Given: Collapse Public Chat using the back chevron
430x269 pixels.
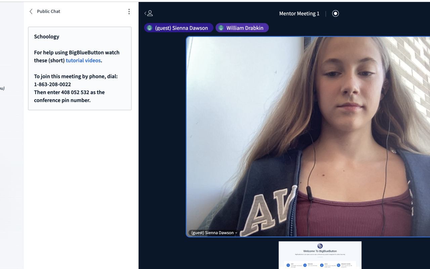Looking at the screenshot, I should (31, 11).
